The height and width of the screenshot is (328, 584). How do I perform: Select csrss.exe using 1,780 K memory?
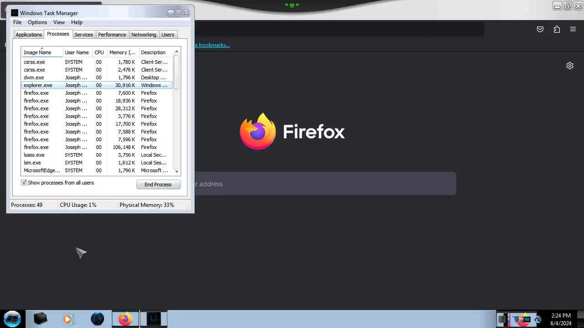coord(97,62)
